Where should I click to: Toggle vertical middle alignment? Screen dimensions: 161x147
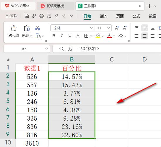click(145, 28)
